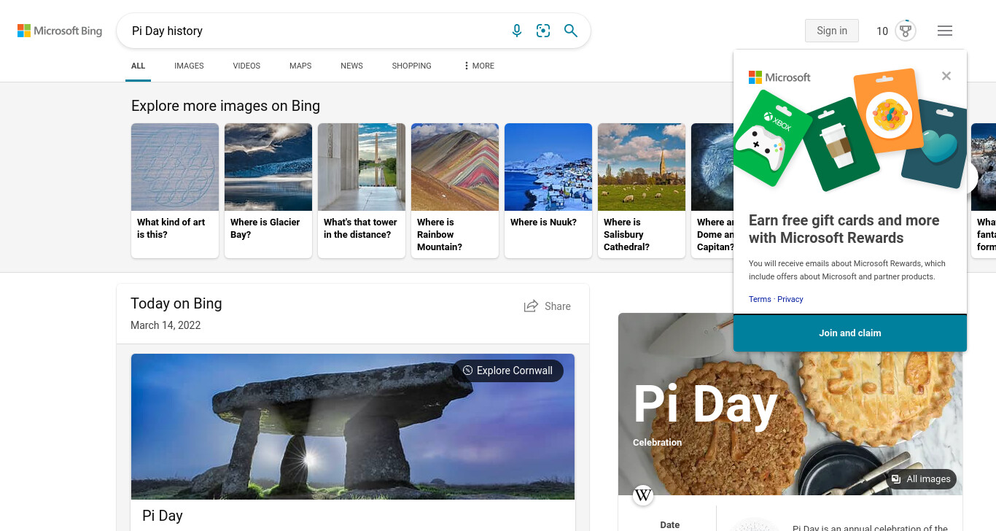Click the Microsoft logo in Rewards popup
Viewport: 996px width, 531px height.
pyautogui.click(x=779, y=77)
